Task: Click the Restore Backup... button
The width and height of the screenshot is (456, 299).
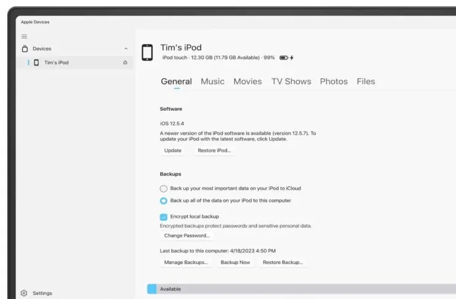Action: pyautogui.click(x=282, y=262)
